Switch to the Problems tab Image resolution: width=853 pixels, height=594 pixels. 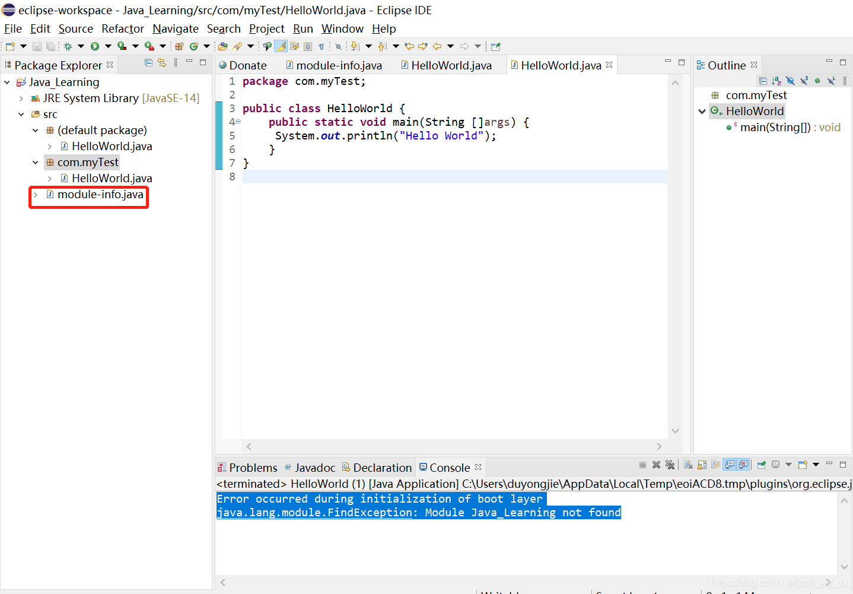[247, 468]
